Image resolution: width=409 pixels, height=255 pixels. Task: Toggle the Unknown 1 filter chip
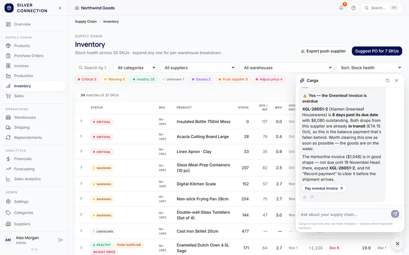pyautogui.click(x=173, y=80)
